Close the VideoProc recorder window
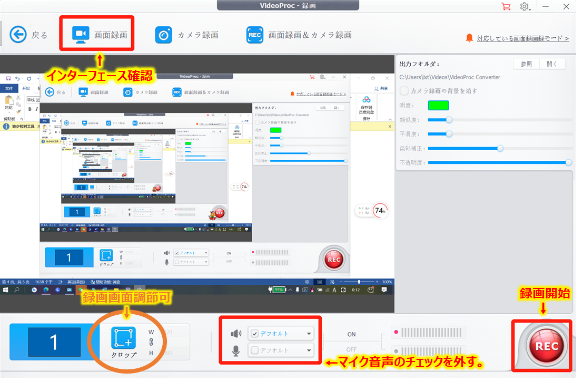The image size is (583, 383). [x=566, y=6]
